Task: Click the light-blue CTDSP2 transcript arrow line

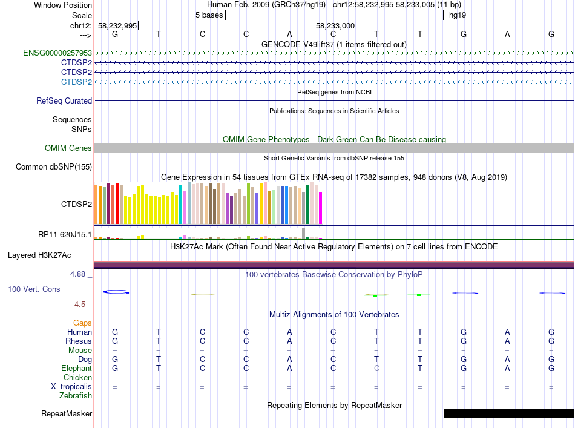Action: pos(334,82)
